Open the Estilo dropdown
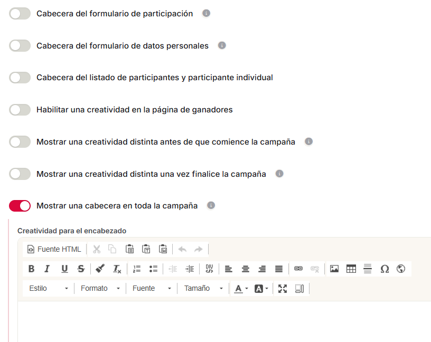The width and height of the screenshot is (431, 342). (48, 289)
